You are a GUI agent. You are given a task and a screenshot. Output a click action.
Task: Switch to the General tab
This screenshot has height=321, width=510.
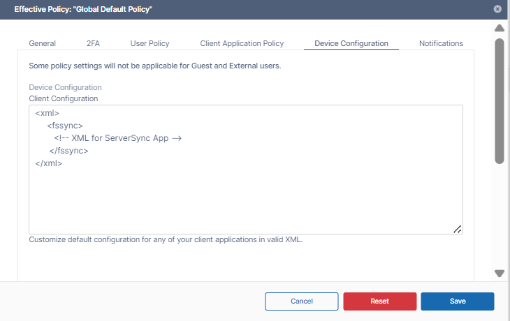coord(42,43)
